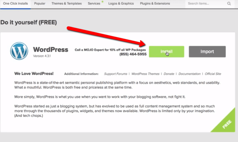Click the phone number (855) 464-5955
This screenshot has width=238, height=142.
point(133,54)
